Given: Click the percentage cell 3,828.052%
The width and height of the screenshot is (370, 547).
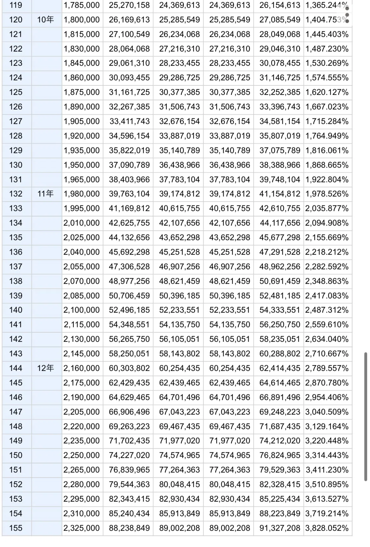Looking at the screenshot, I should tap(328, 528).
